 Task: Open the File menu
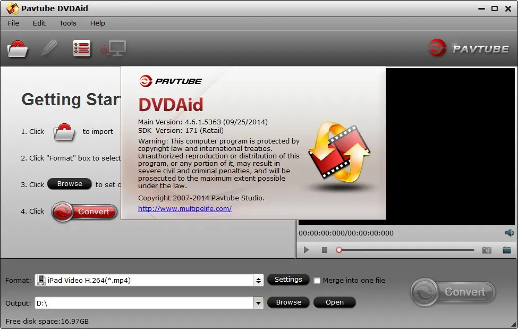click(13, 23)
